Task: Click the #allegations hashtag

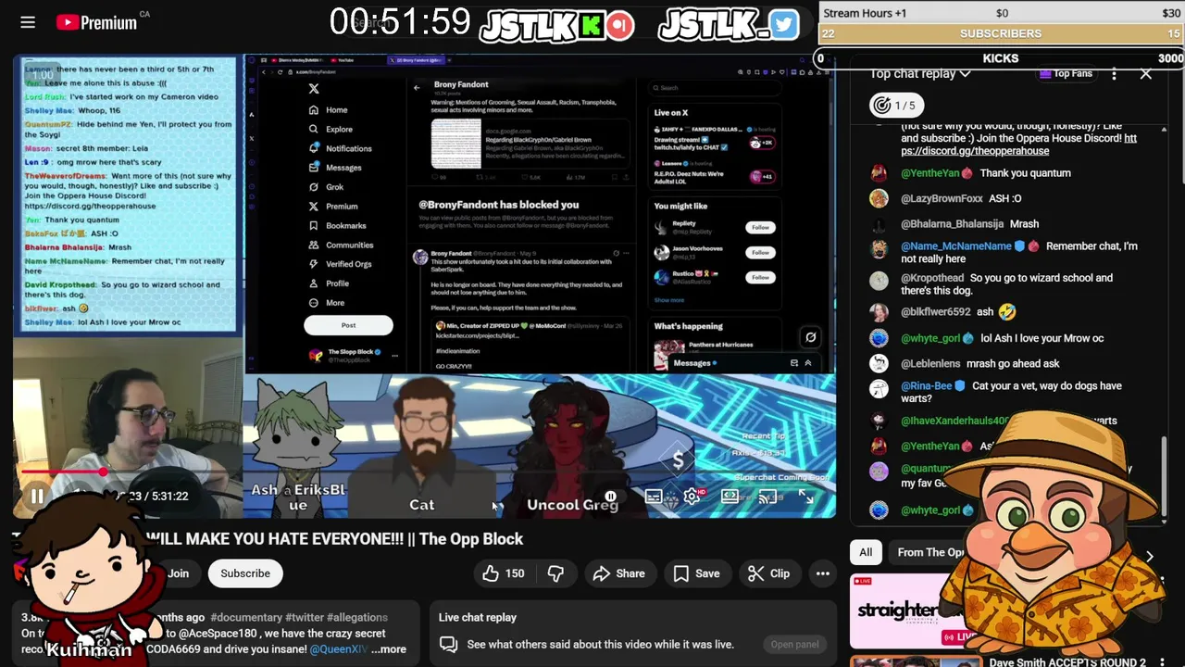Action: pos(357,617)
